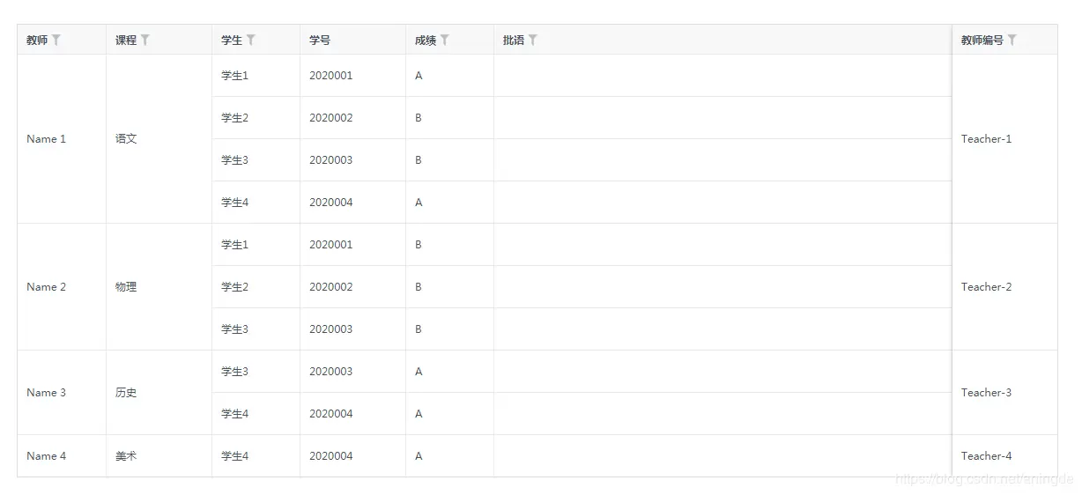Image resolution: width=1082 pixels, height=495 pixels.
Task: Select the Teacher-4 number cell
Action: [1004, 456]
